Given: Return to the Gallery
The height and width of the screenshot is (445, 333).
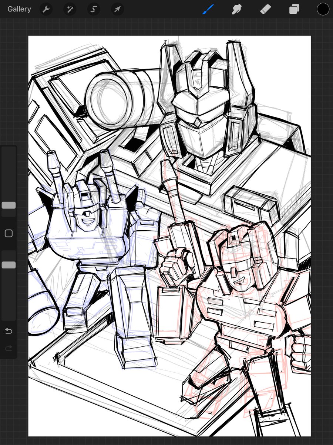Looking at the screenshot, I should [19, 9].
